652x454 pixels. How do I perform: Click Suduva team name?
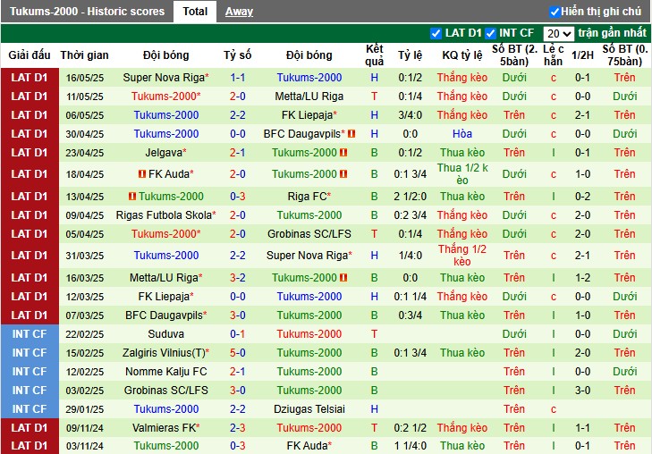[x=166, y=334]
